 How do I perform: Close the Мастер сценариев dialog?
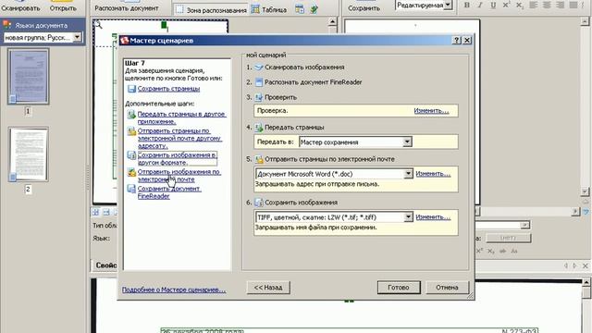click(467, 40)
